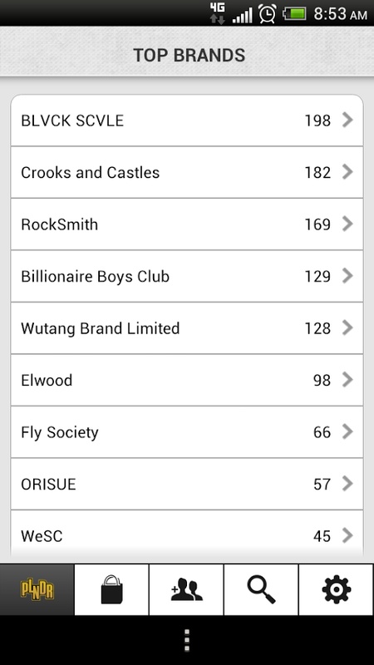Open the PLNDR home tab
Image resolution: width=374 pixels, height=665 pixels.
pos(37,589)
